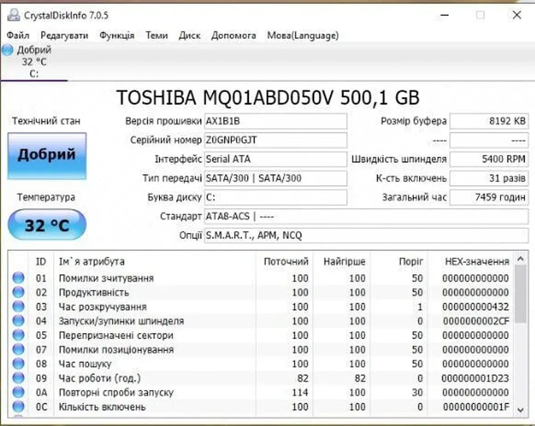Viewport: 535px width, 426px height.
Task: Click the HEX-значення column header
Action: click(x=477, y=261)
